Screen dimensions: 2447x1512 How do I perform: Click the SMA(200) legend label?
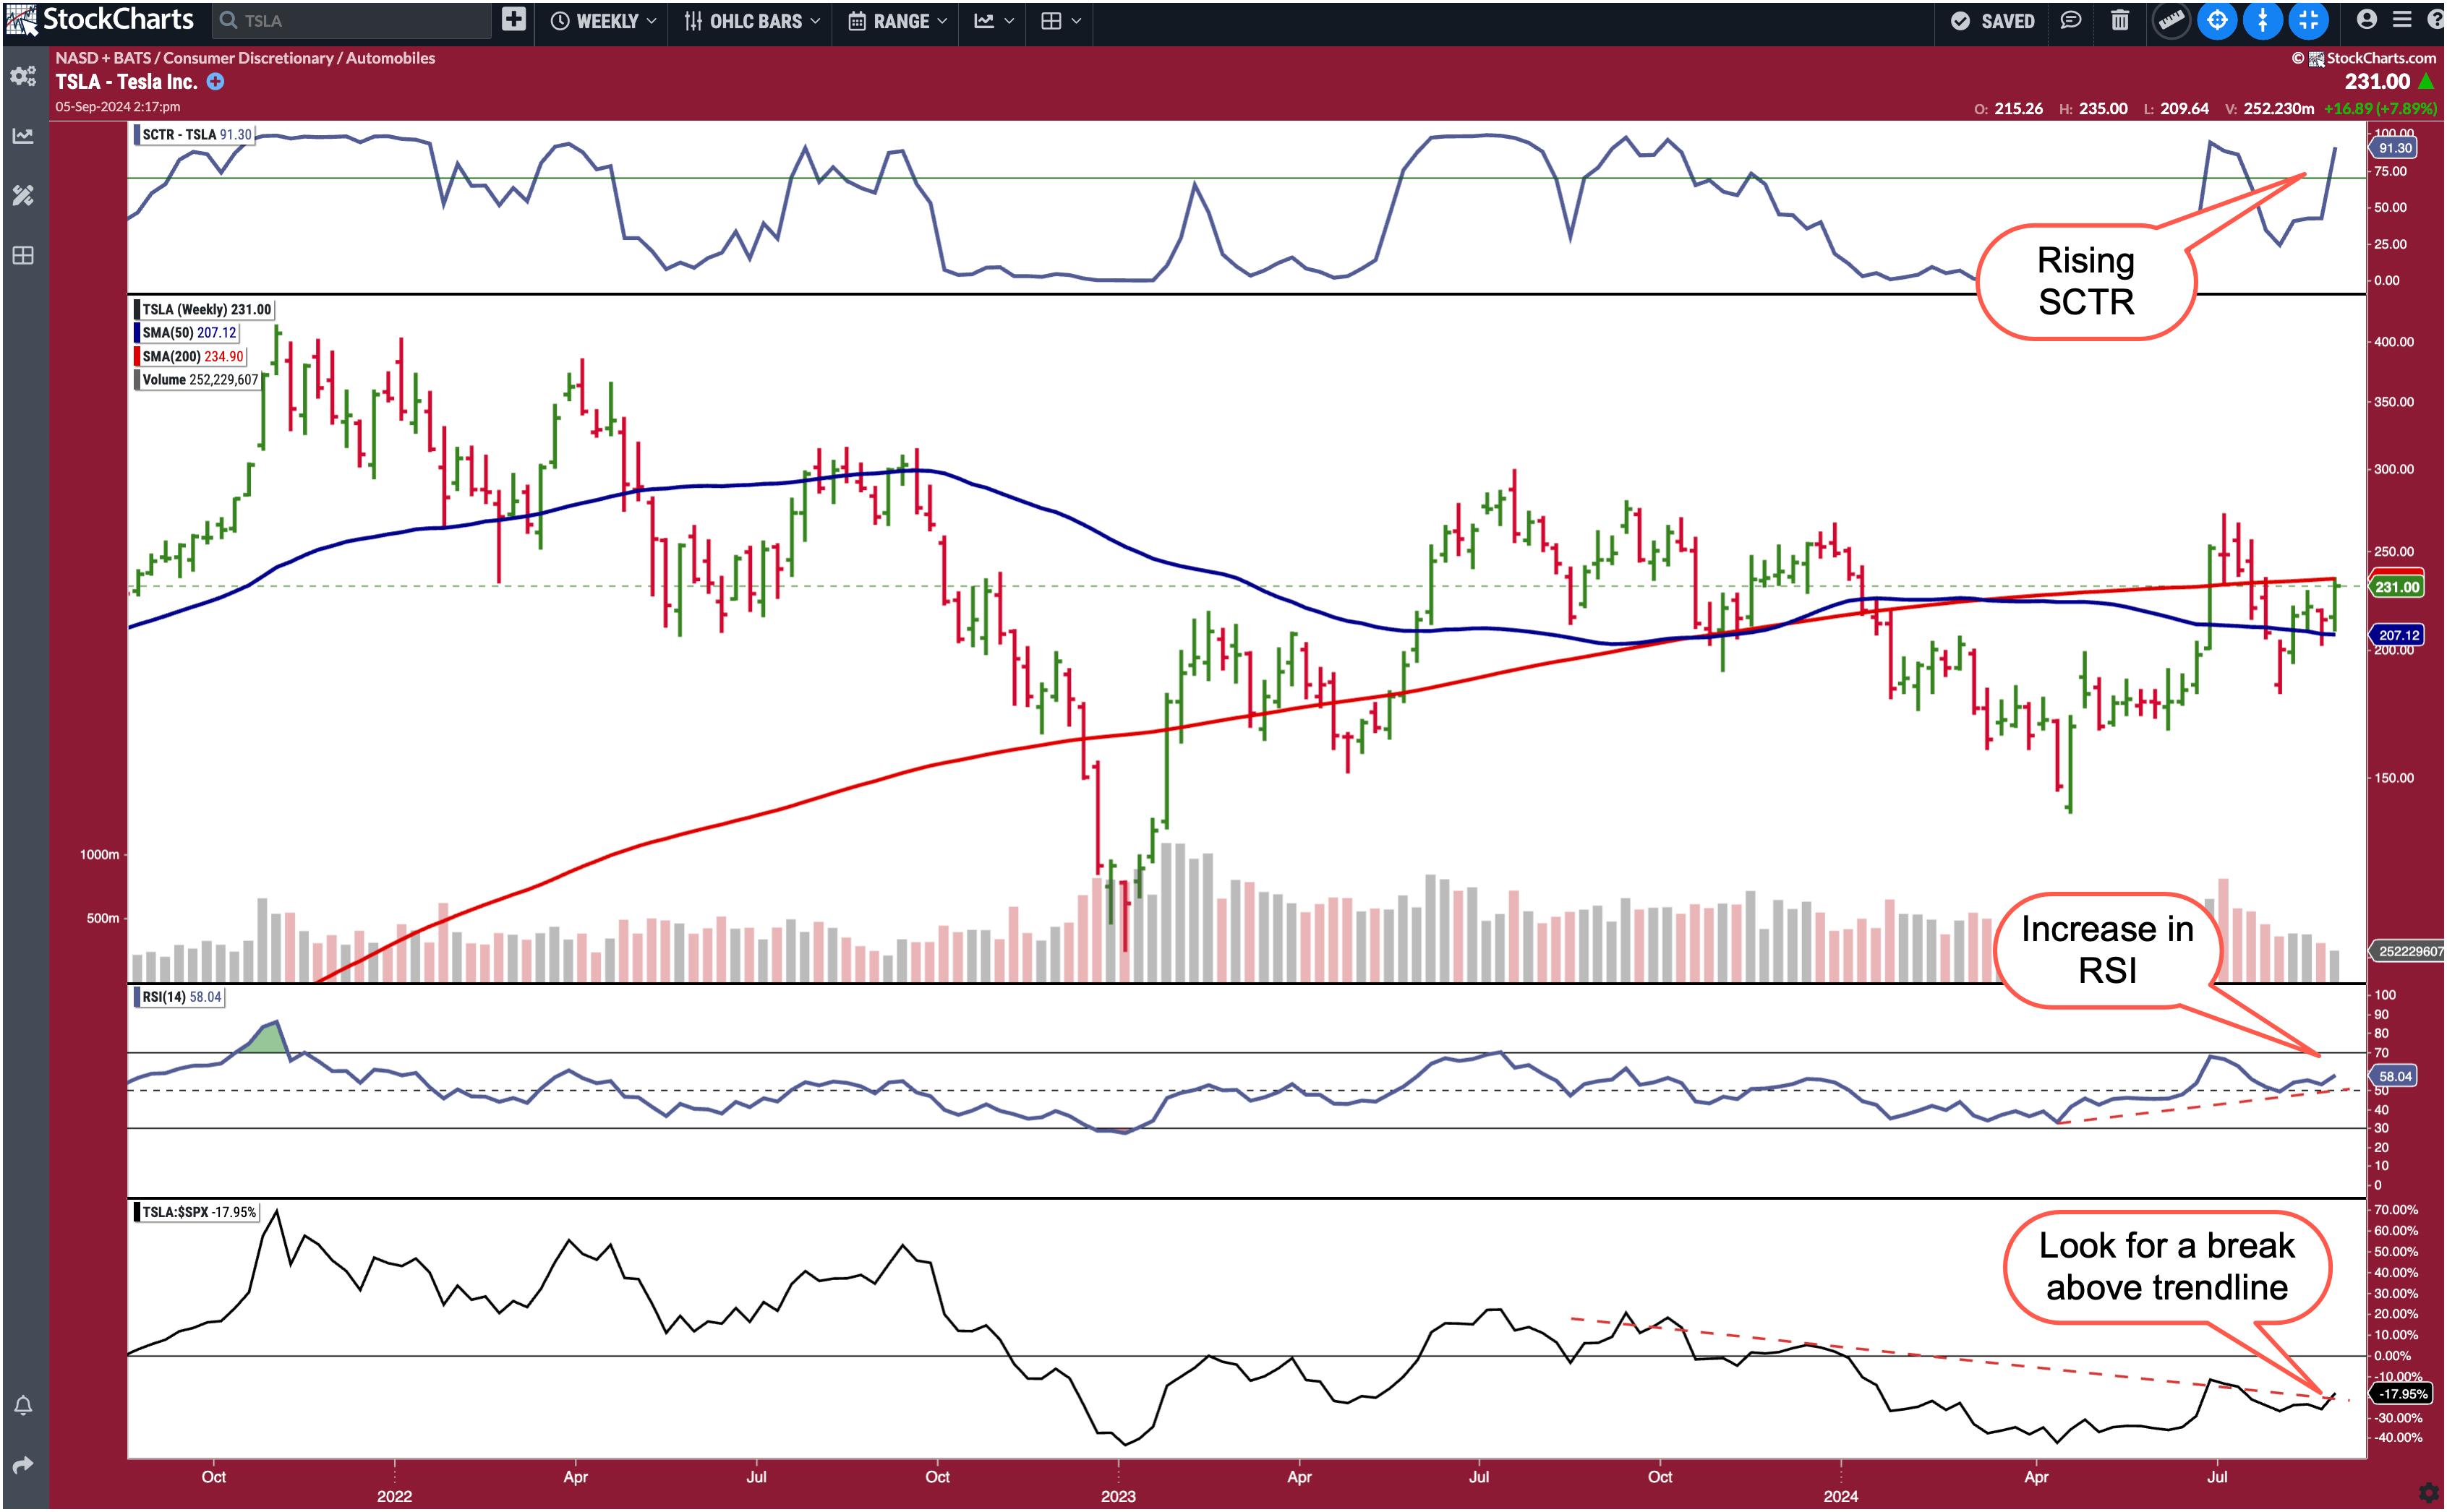(190, 356)
